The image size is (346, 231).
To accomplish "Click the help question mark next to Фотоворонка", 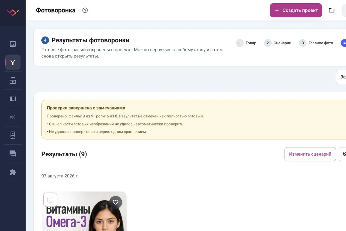I will (x=85, y=10).
